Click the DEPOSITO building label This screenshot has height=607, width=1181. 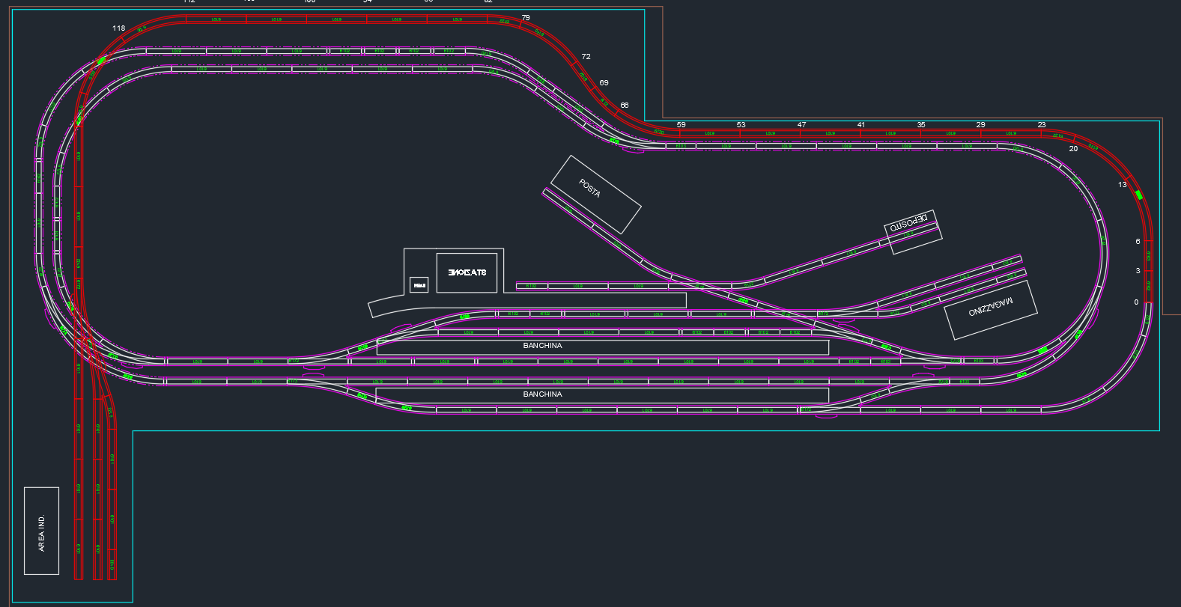(910, 222)
